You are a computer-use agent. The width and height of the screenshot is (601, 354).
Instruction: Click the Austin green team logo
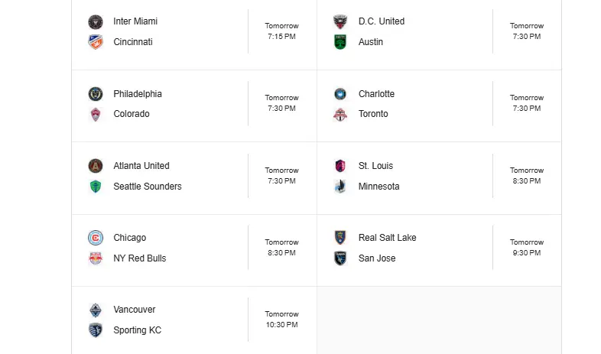(x=340, y=42)
